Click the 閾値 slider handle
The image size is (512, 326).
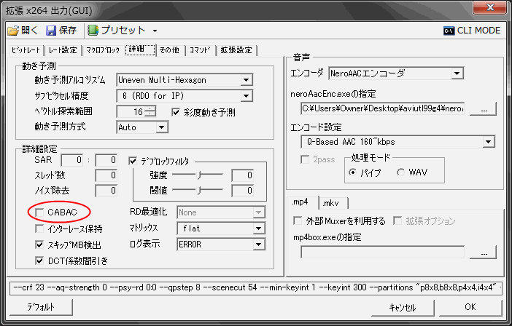198,190
